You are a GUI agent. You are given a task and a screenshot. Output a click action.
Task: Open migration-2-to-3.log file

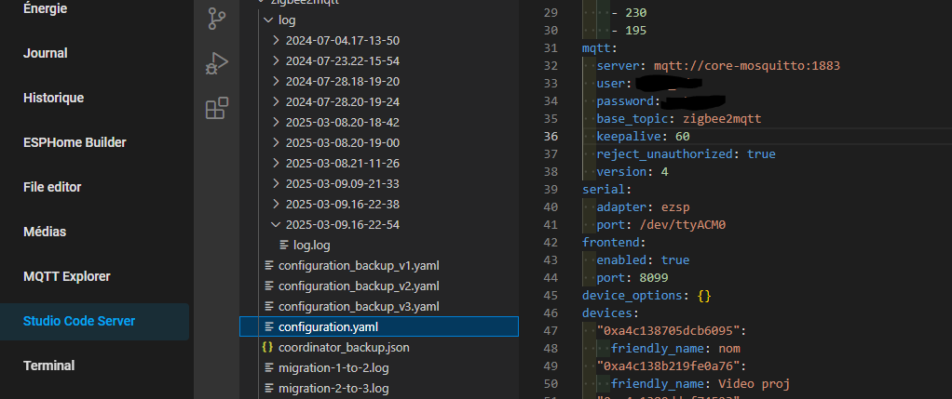click(333, 388)
